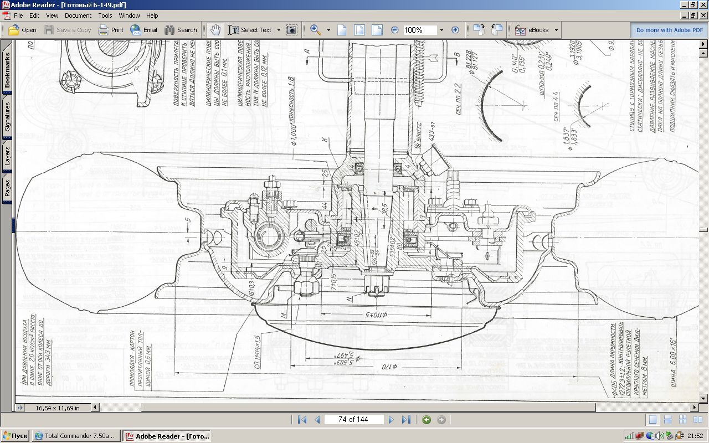Set view to Fit Page icon
709x443 pixels.
[359, 30]
